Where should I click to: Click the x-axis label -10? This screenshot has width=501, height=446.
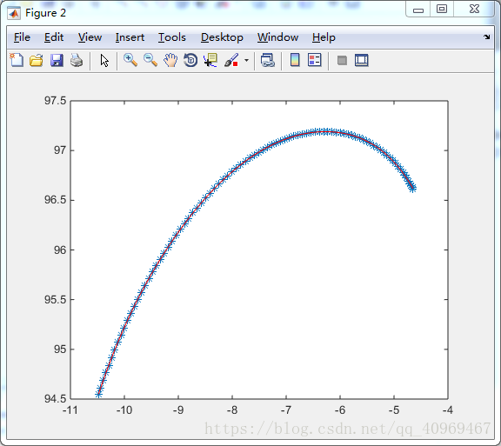click(x=124, y=409)
